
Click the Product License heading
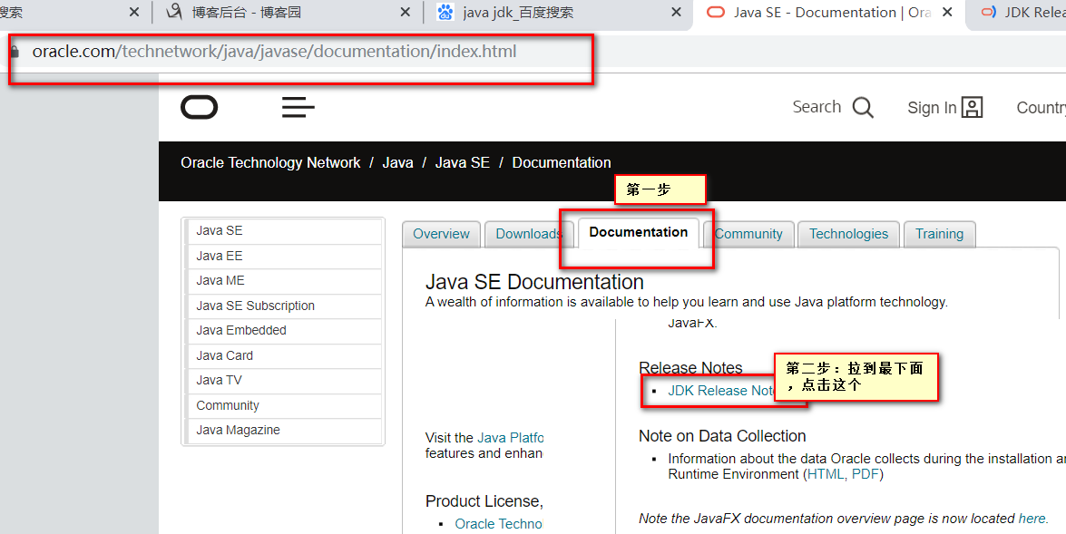point(484,501)
